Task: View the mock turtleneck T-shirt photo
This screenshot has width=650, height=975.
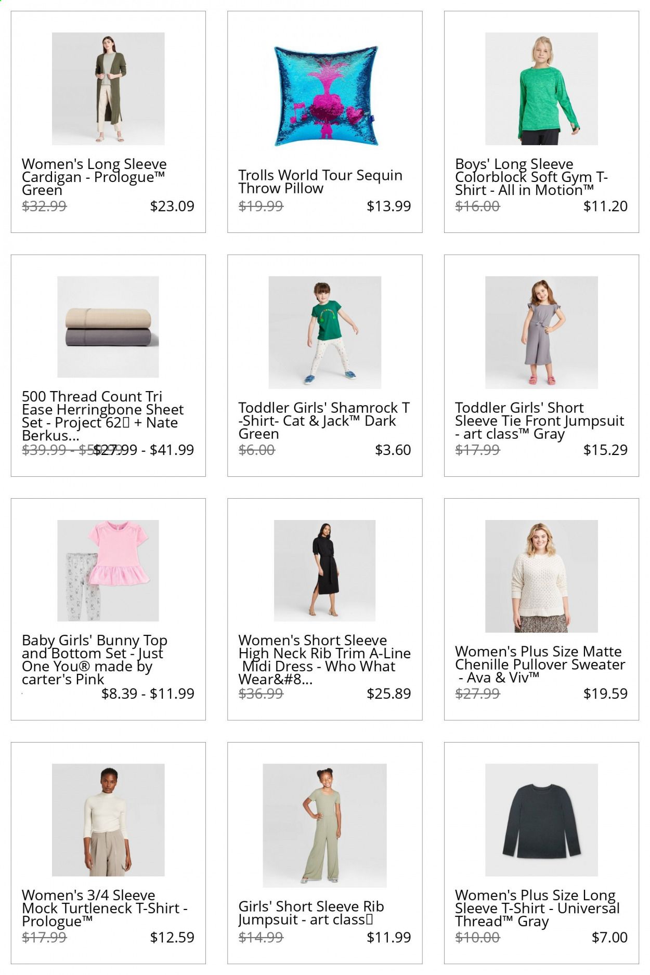Action: (108, 820)
